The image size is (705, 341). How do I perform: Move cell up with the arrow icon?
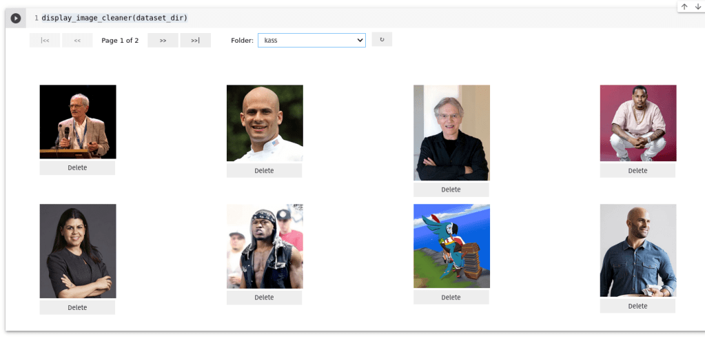(x=684, y=7)
